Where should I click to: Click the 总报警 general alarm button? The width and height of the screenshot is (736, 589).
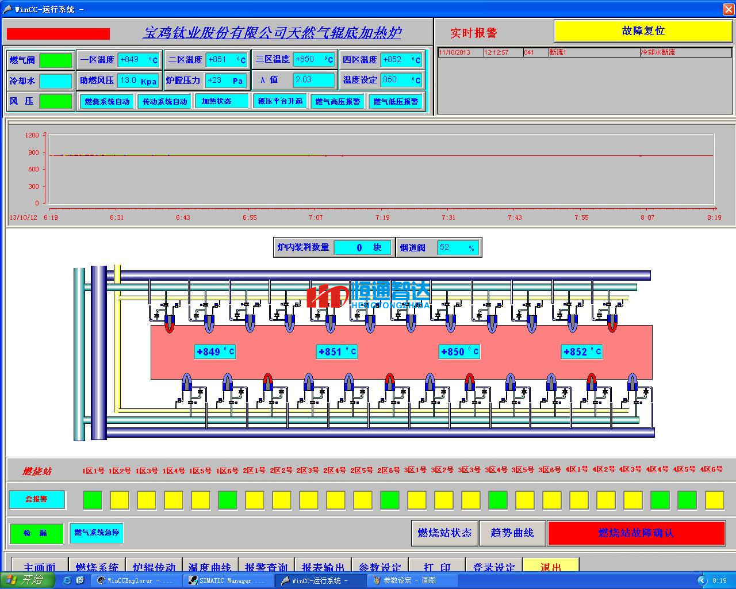37,499
